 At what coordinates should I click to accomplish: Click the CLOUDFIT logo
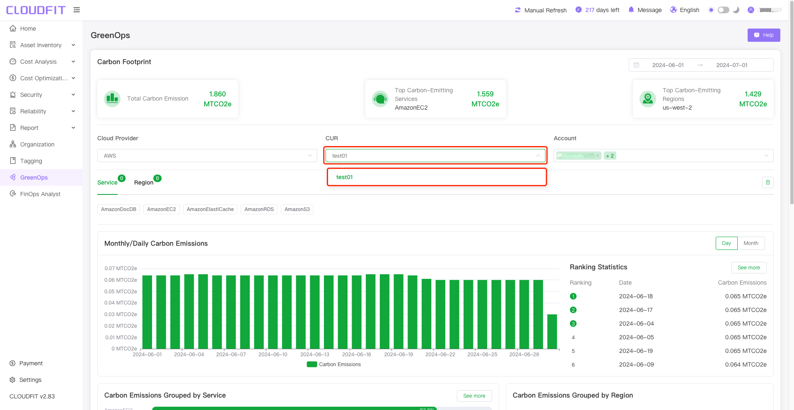tap(36, 10)
